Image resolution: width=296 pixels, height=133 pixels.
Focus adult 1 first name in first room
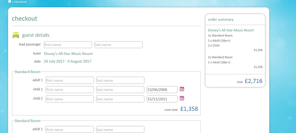[x=70, y=80]
